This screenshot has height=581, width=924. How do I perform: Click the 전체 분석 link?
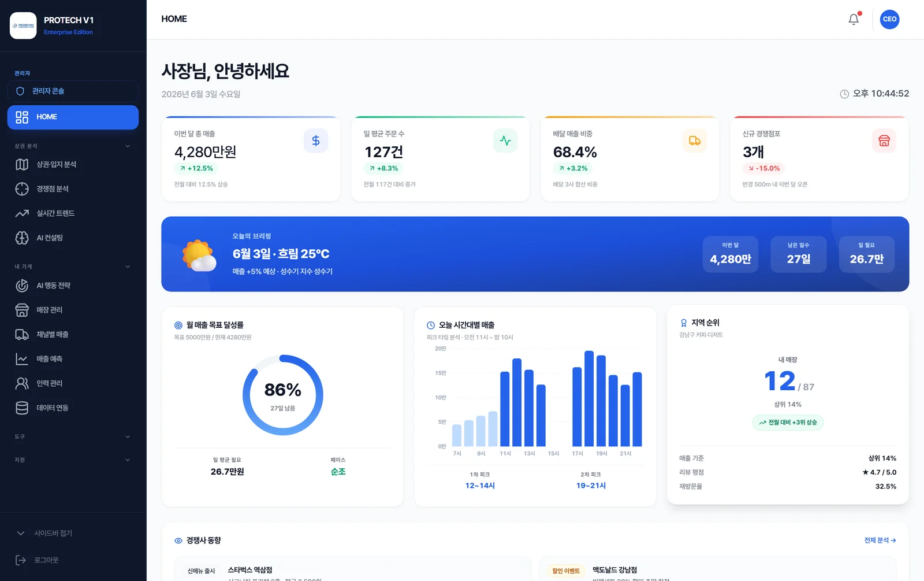point(880,540)
